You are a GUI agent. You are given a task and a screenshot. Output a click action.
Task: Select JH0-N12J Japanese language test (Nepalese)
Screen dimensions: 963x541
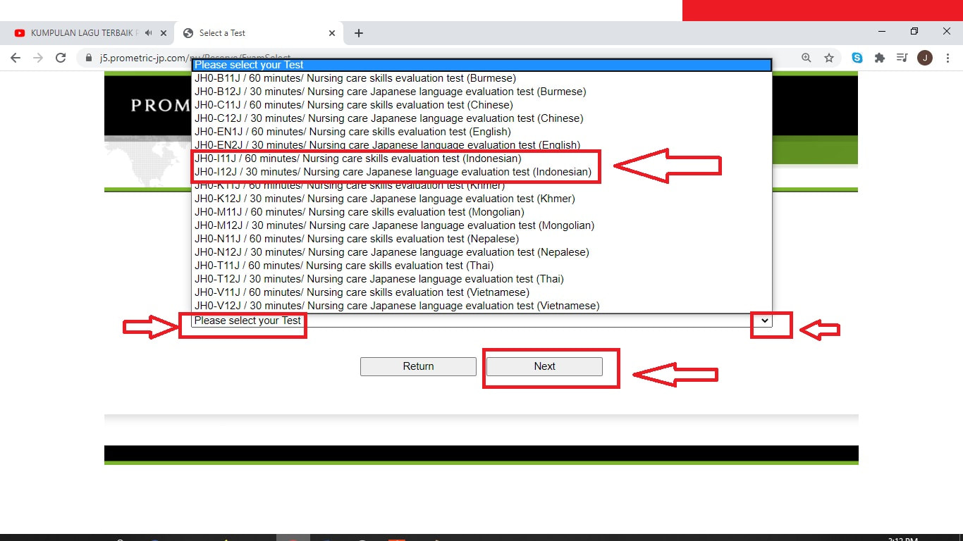[482, 252]
